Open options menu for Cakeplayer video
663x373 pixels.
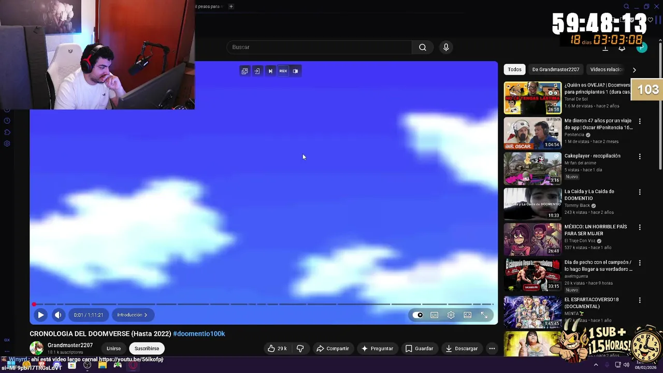click(x=640, y=156)
